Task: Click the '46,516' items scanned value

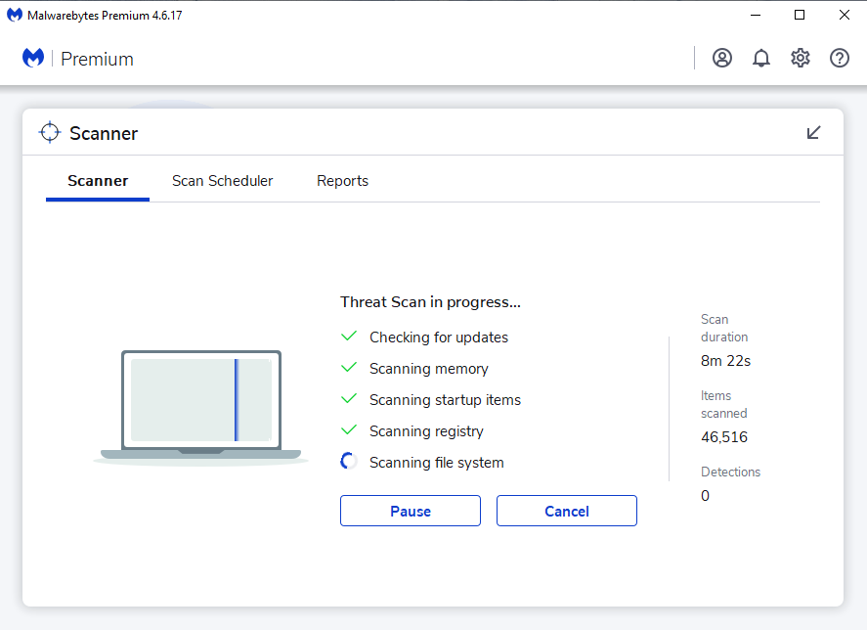Action: pos(723,437)
